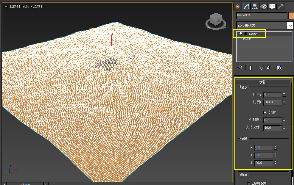
Task: Click the 强度 Y value field
Action: point(264,155)
